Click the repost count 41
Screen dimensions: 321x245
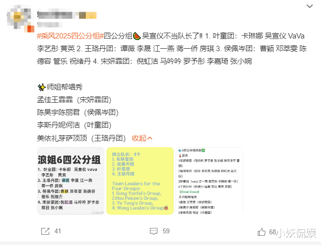[58, 231]
